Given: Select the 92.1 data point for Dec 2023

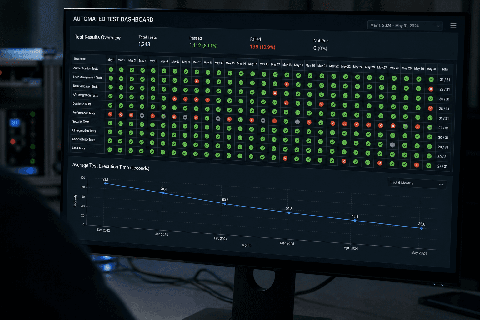Looking at the screenshot, I should pos(105,183).
